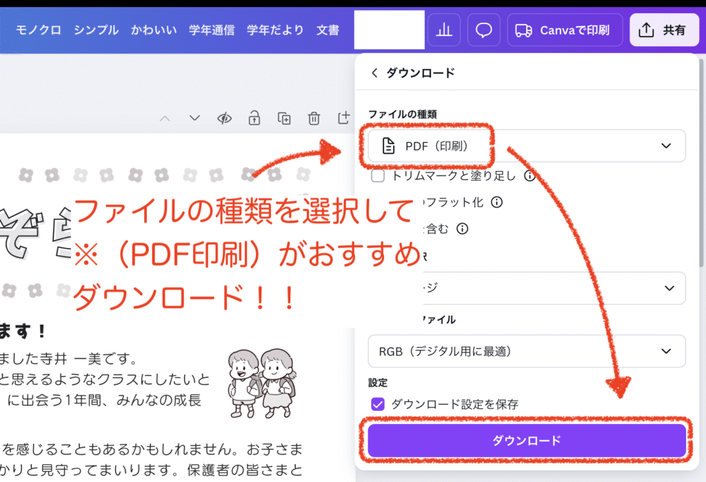Viewport: 706px width, 482px height.
Task: Click the info icon beside フラット化
Action: click(x=496, y=202)
